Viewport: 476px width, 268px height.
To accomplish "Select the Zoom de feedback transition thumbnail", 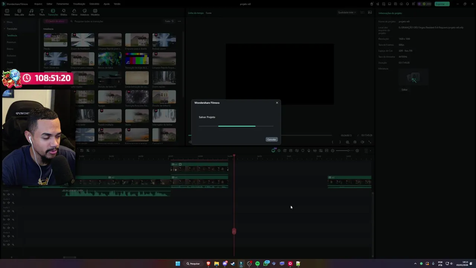I will [x=83, y=40].
